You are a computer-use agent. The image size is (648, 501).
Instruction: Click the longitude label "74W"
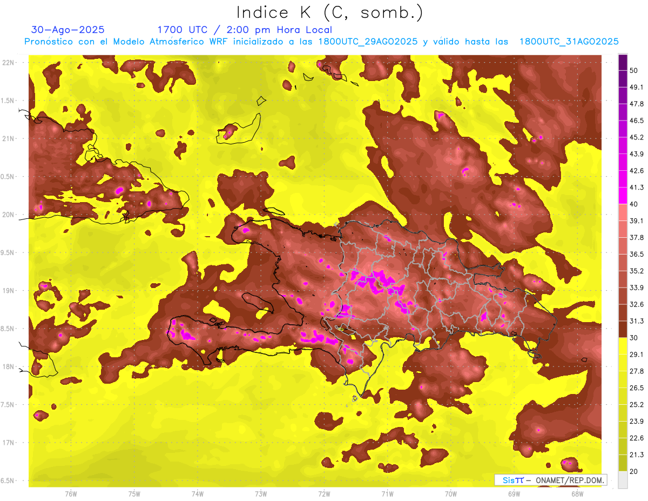197,494
